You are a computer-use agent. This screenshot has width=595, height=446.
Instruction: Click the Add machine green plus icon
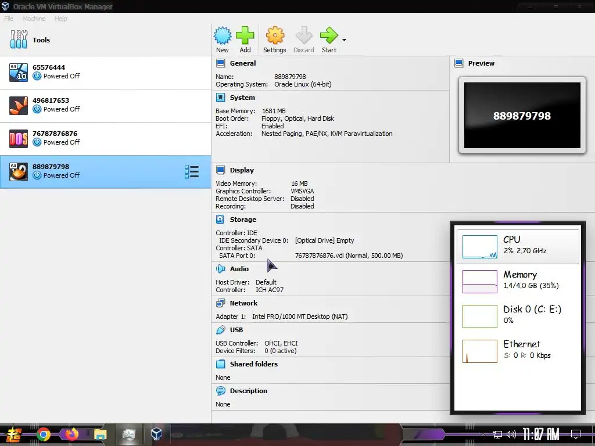coord(245,35)
